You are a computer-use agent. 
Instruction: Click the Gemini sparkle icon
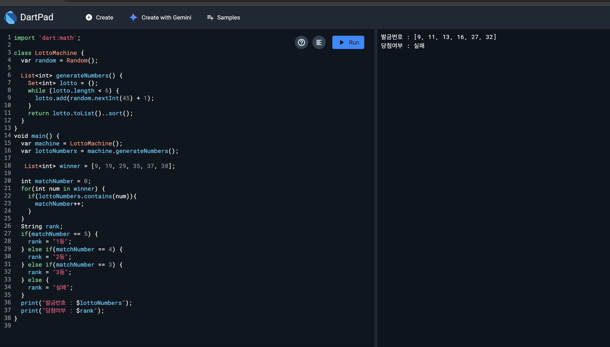click(133, 17)
